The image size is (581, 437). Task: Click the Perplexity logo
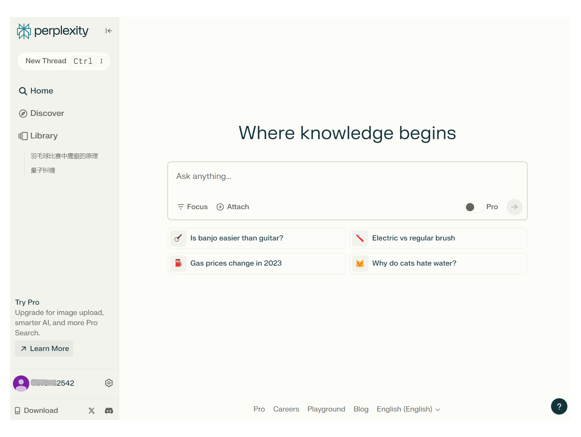pos(53,31)
